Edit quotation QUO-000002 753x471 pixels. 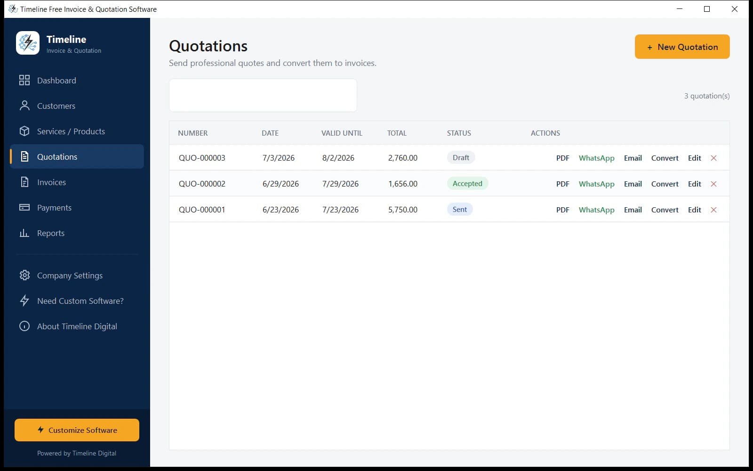[694, 184]
